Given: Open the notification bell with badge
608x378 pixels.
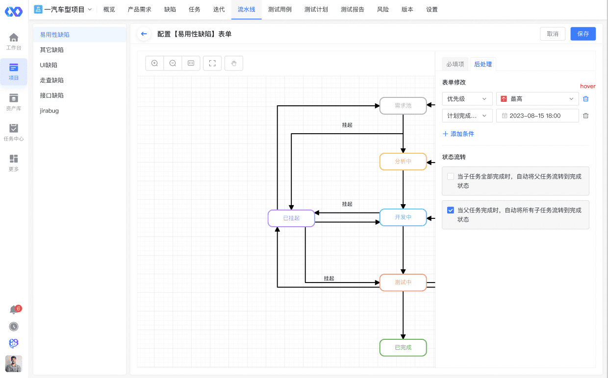Looking at the screenshot, I should tap(14, 309).
